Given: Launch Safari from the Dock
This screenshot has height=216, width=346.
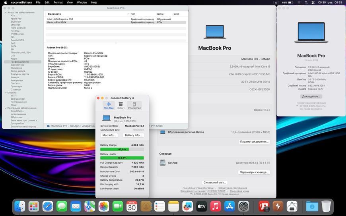Looking at the screenshot, I should pos(48,206).
